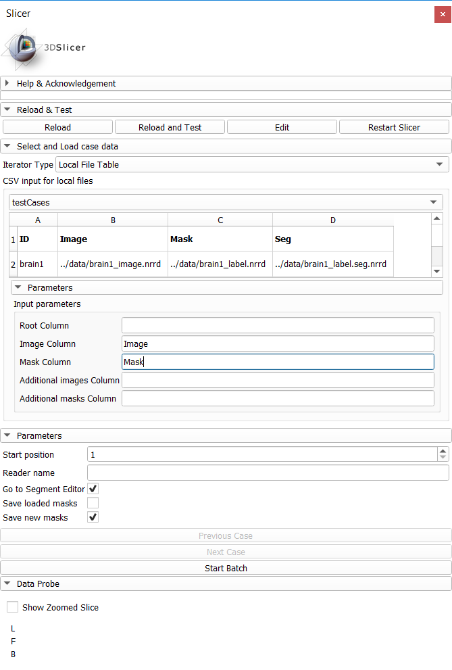
Task: Disable Go to Segment Editor
Action: (93, 488)
